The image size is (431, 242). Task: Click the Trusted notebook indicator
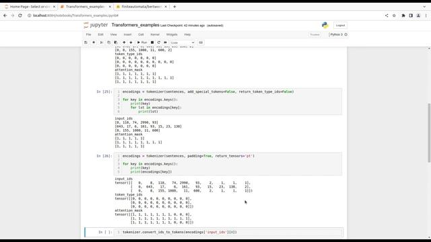pyautogui.click(x=315, y=34)
